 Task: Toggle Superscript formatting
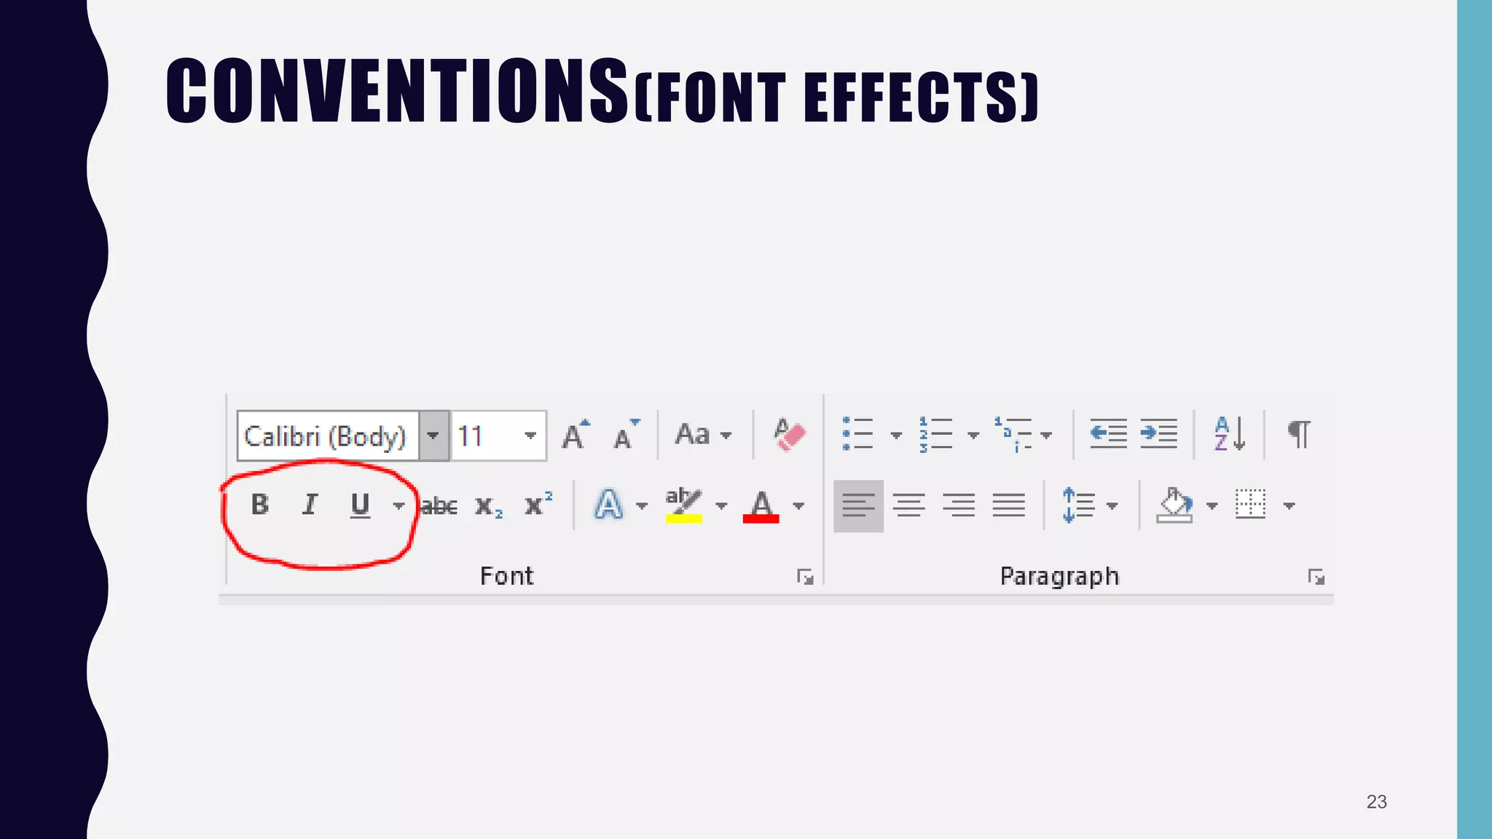pos(538,503)
